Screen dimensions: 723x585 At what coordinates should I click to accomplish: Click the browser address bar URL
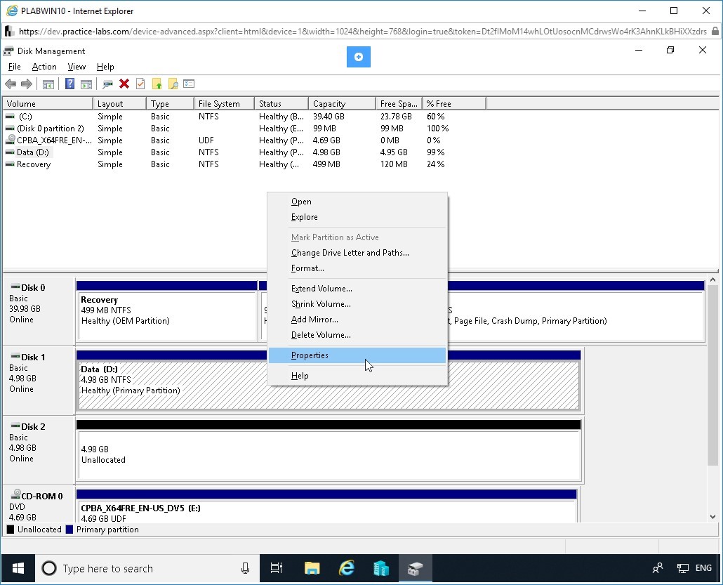click(362, 32)
